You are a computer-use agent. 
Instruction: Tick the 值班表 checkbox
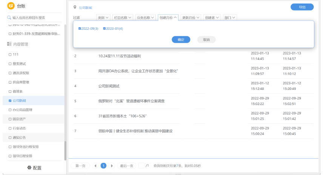[x=10, y=92]
